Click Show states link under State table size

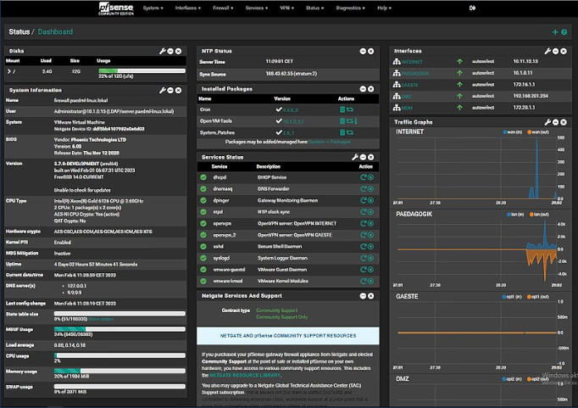[x=101, y=319]
